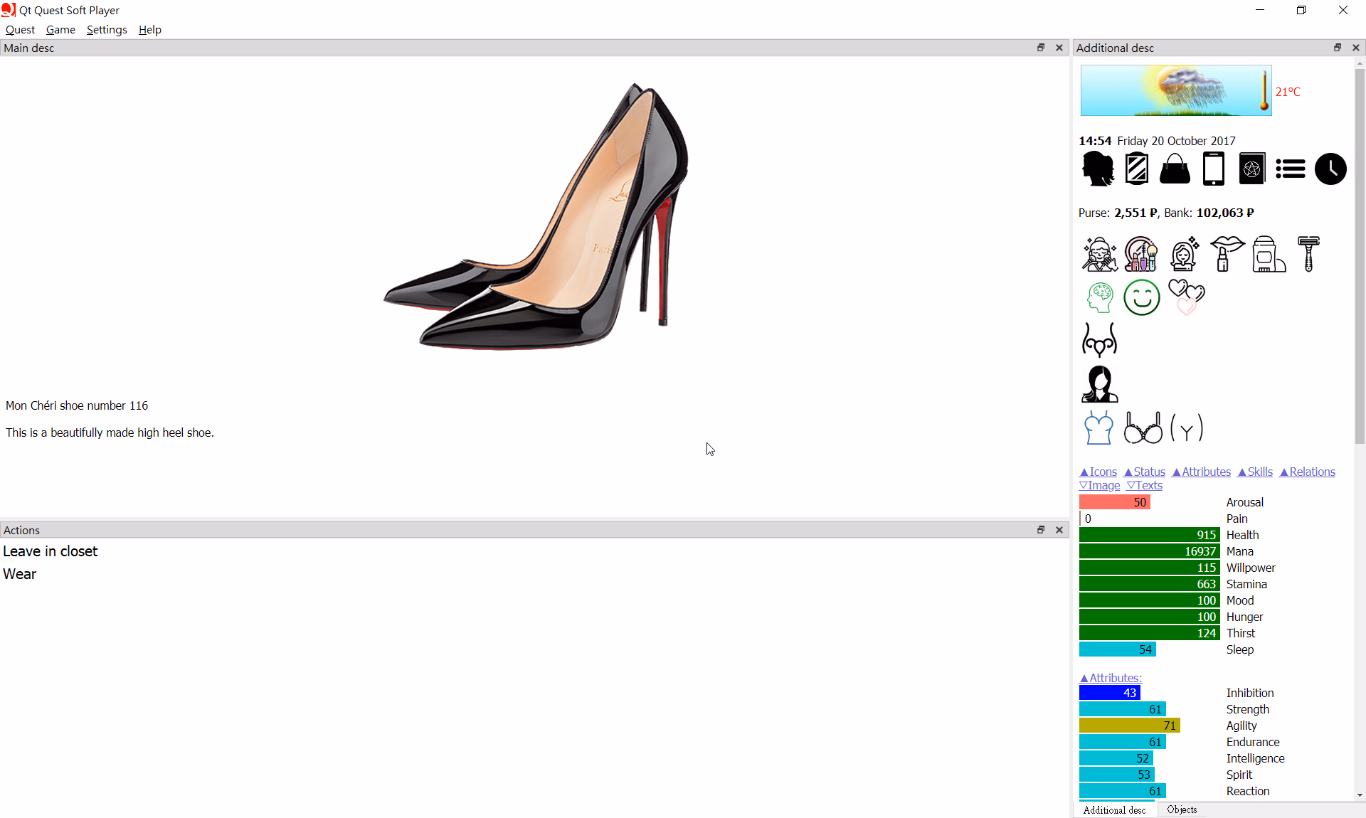
Task: Open the bulleted list icon
Action: [1290, 169]
